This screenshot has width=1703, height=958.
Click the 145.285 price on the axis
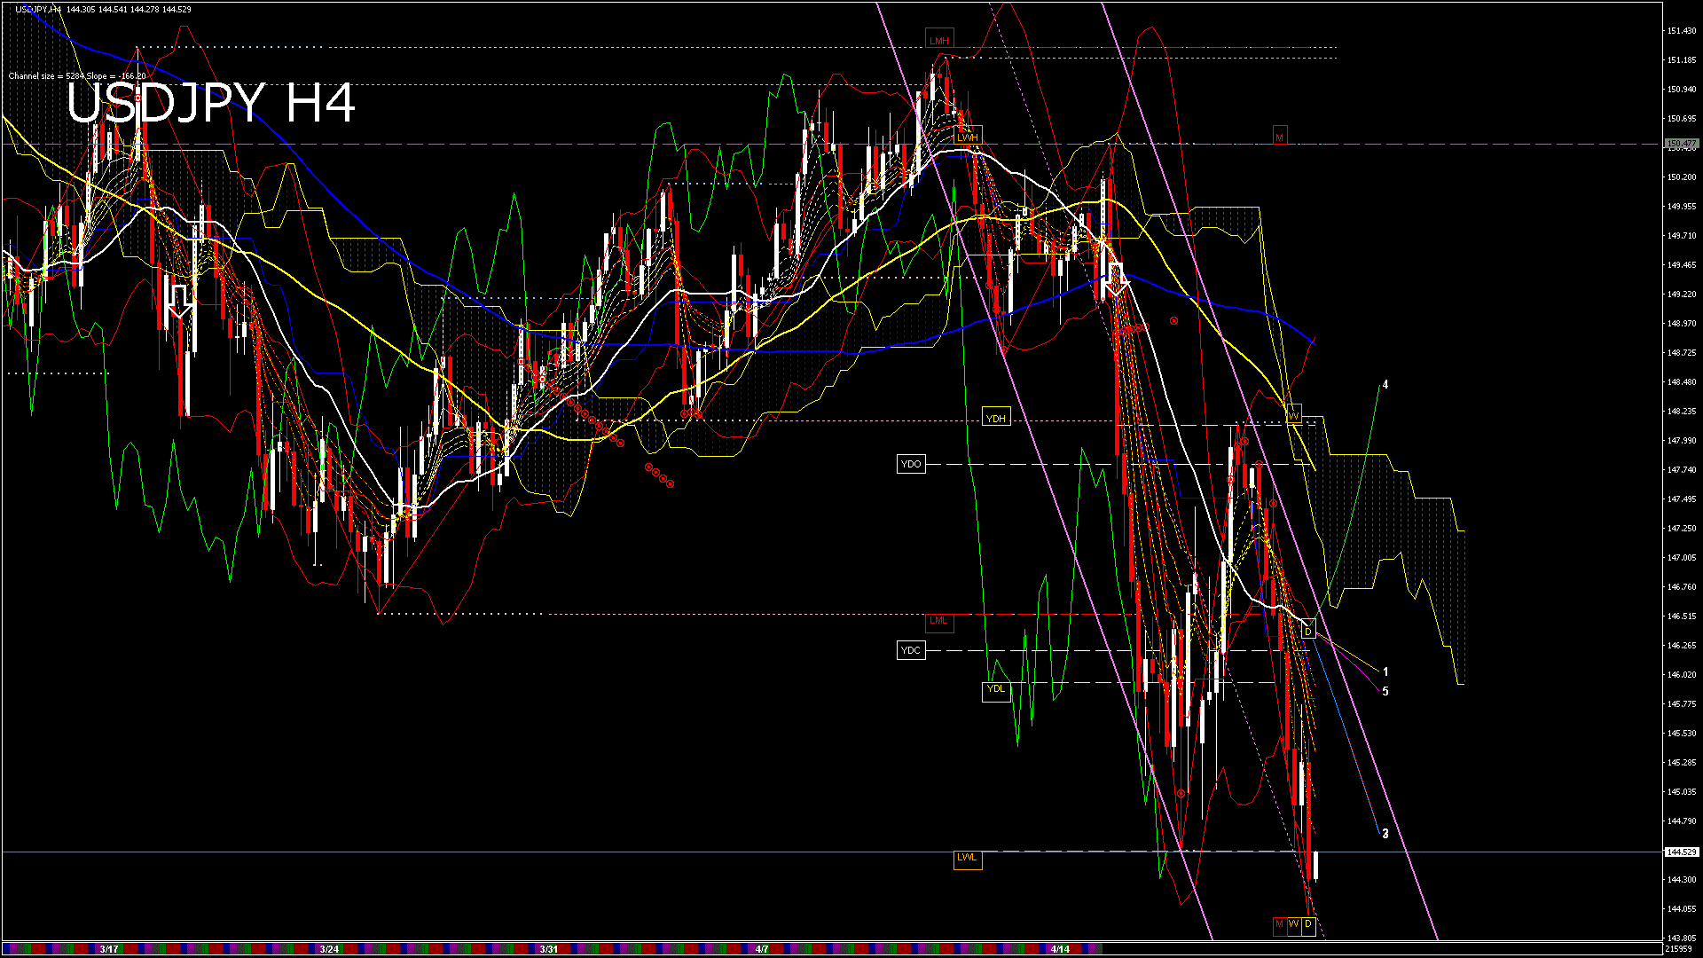click(1682, 763)
